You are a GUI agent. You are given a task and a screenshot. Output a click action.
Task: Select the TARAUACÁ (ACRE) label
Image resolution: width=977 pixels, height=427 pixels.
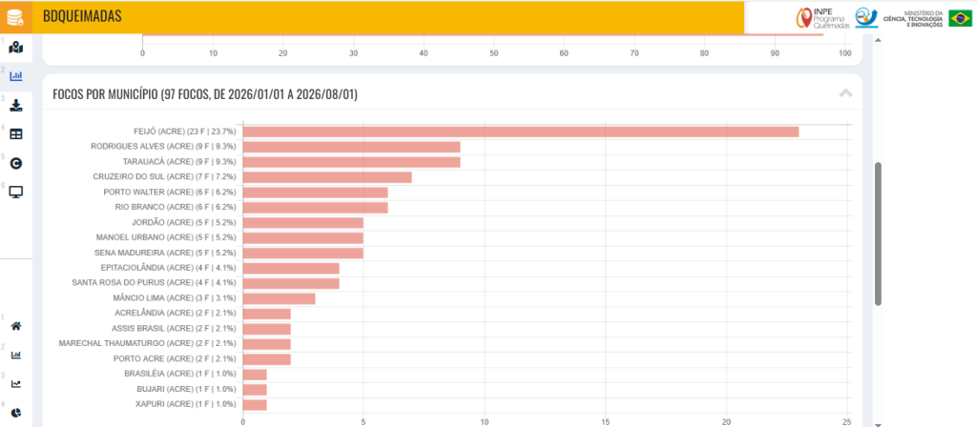click(180, 162)
